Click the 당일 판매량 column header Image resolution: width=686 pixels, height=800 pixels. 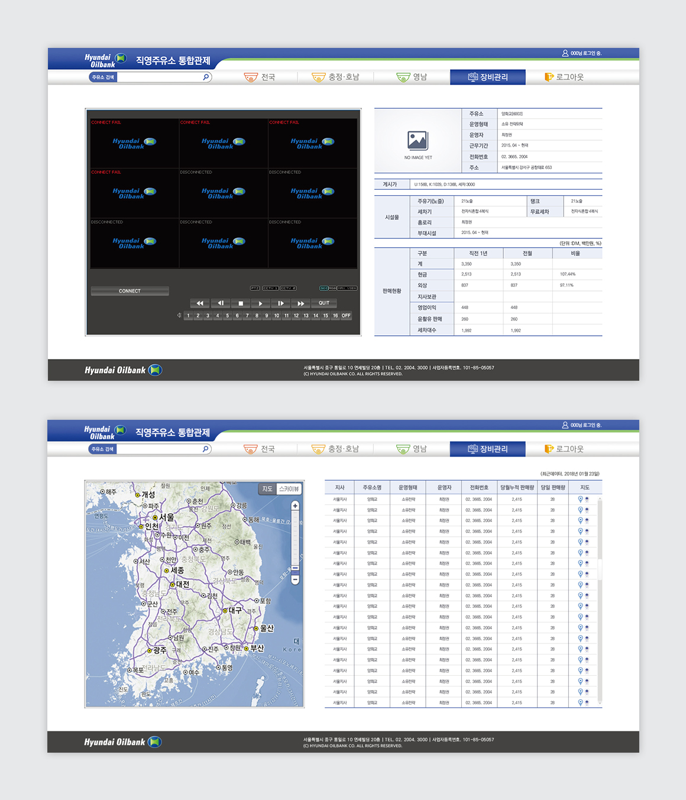553,487
